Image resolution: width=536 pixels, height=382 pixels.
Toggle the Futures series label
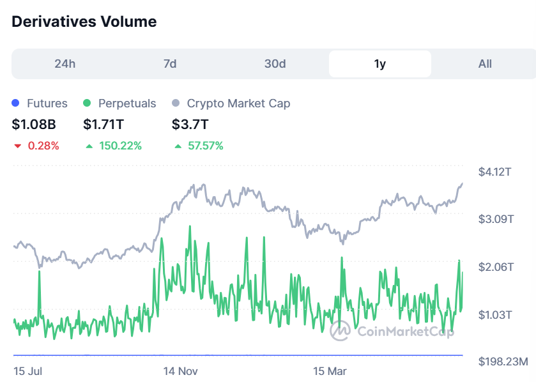(x=47, y=103)
